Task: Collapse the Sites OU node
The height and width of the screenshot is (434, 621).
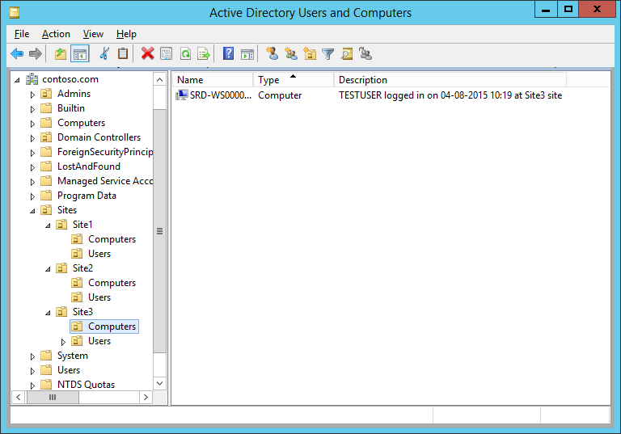Action: coord(32,211)
